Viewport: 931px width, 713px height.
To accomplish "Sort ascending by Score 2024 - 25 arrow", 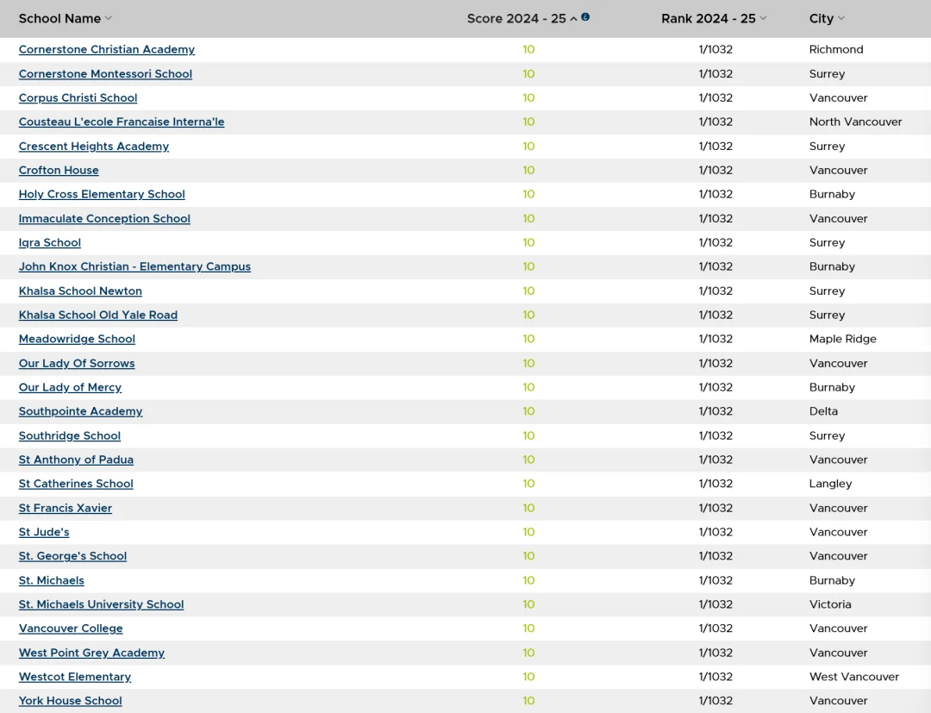I will tap(573, 19).
